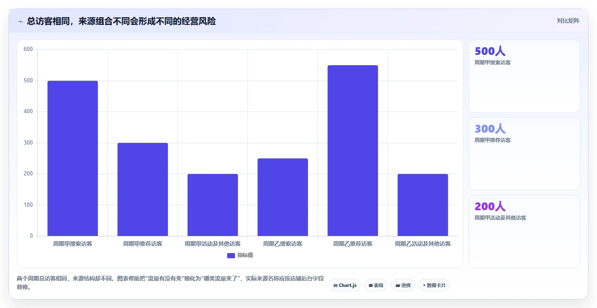Click the 周期甲推荐访客 x-axis label
The width and height of the screenshot is (597, 308).
coord(143,244)
